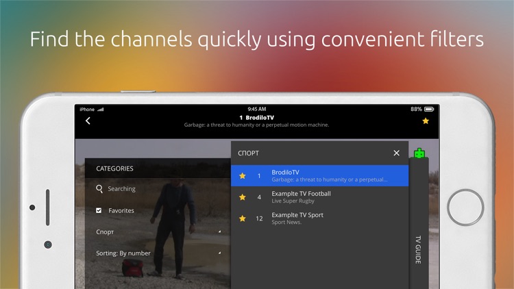Expand the Спорт category dropdown
Screen dimensions: 514x289
coord(158,231)
